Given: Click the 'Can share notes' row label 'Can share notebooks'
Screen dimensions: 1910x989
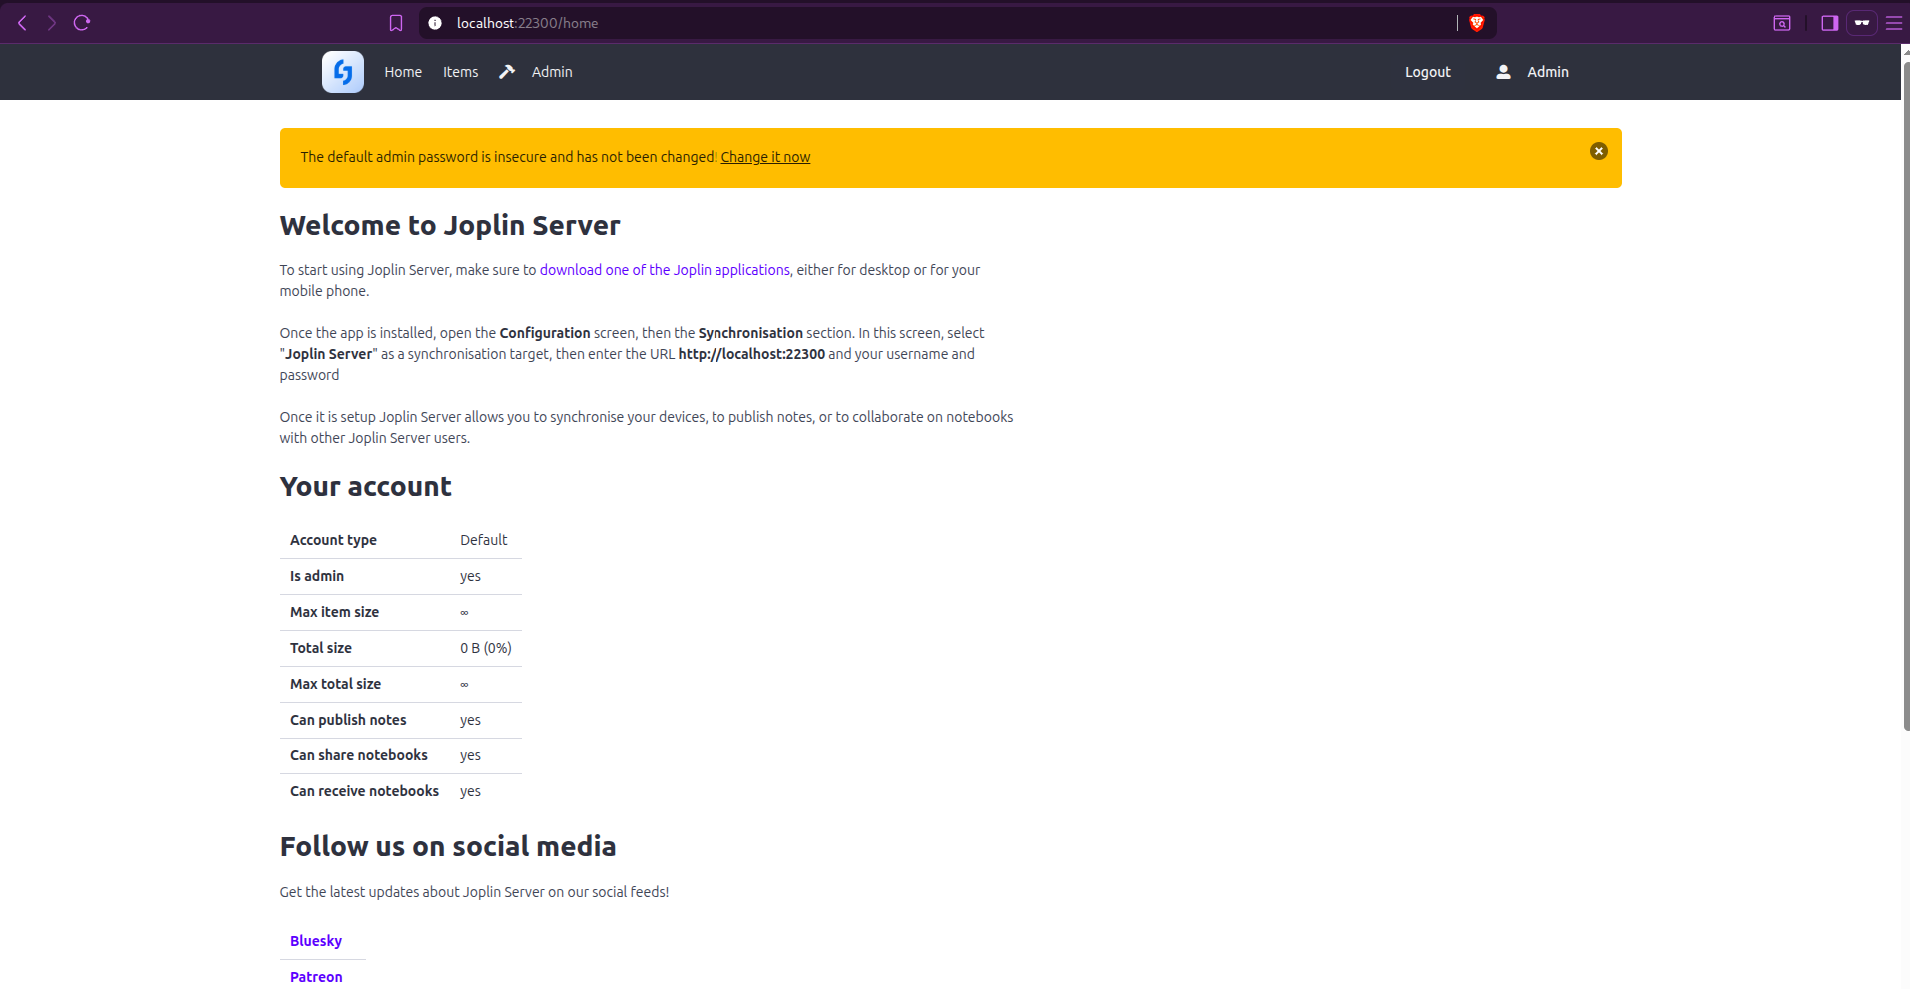Looking at the screenshot, I should 359,755.
